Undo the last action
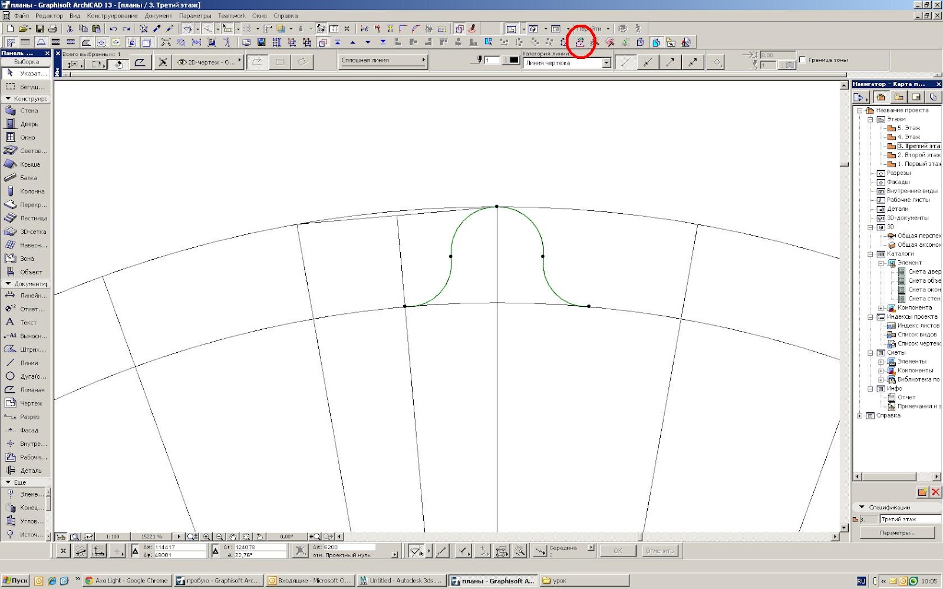The image size is (943, 589). (x=113, y=28)
